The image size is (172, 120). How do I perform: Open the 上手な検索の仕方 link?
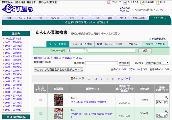tap(158, 39)
